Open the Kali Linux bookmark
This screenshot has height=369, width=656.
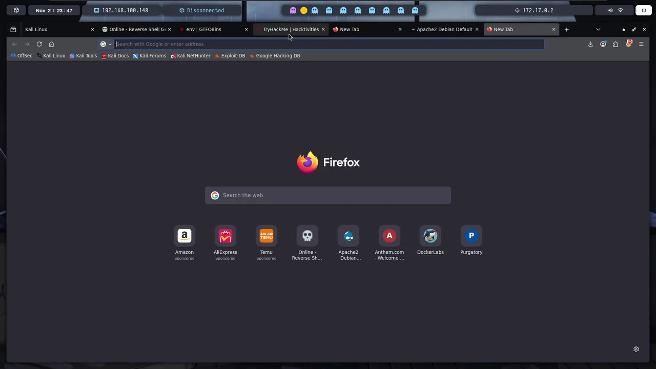coord(51,56)
